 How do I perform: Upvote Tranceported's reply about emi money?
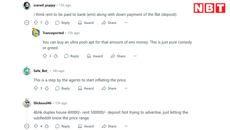45,56
